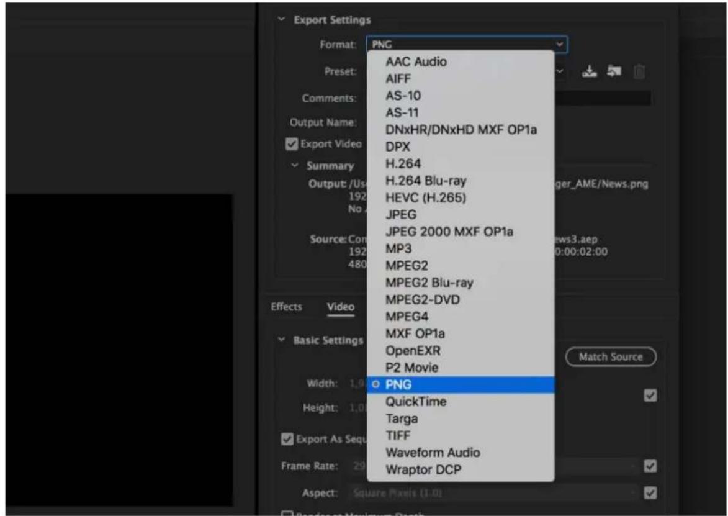728x516 pixels.
Task: Choose MPEG2-DVD format
Action: pos(461,299)
